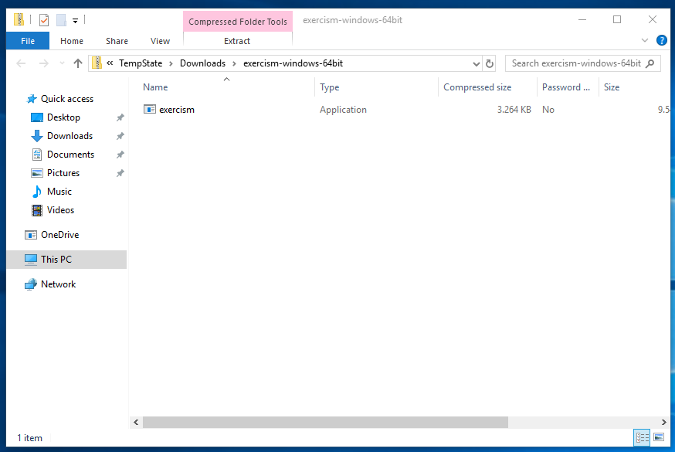Image resolution: width=675 pixels, height=452 pixels.
Task: Open Videos in the navigation pane
Action: click(x=60, y=209)
